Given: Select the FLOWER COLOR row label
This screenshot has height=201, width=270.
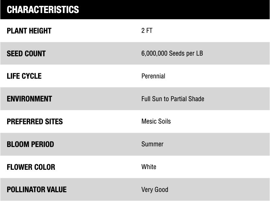Looking at the screenshot, I should pos(31,167).
